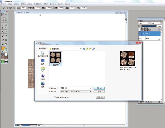
Task: Expand the Look in folder dropdown
Action: coord(80,49)
